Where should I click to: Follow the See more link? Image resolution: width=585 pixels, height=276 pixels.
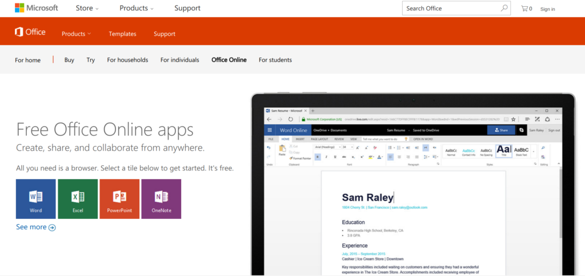36,227
